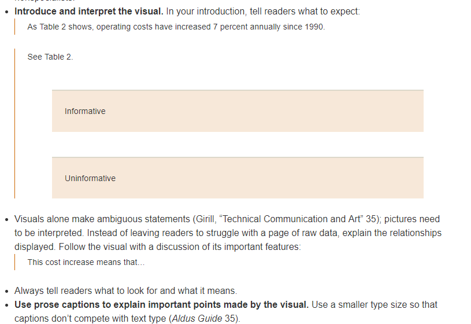Click "Always tell readers what to look for" line
The image size is (471, 324).
[125, 291]
